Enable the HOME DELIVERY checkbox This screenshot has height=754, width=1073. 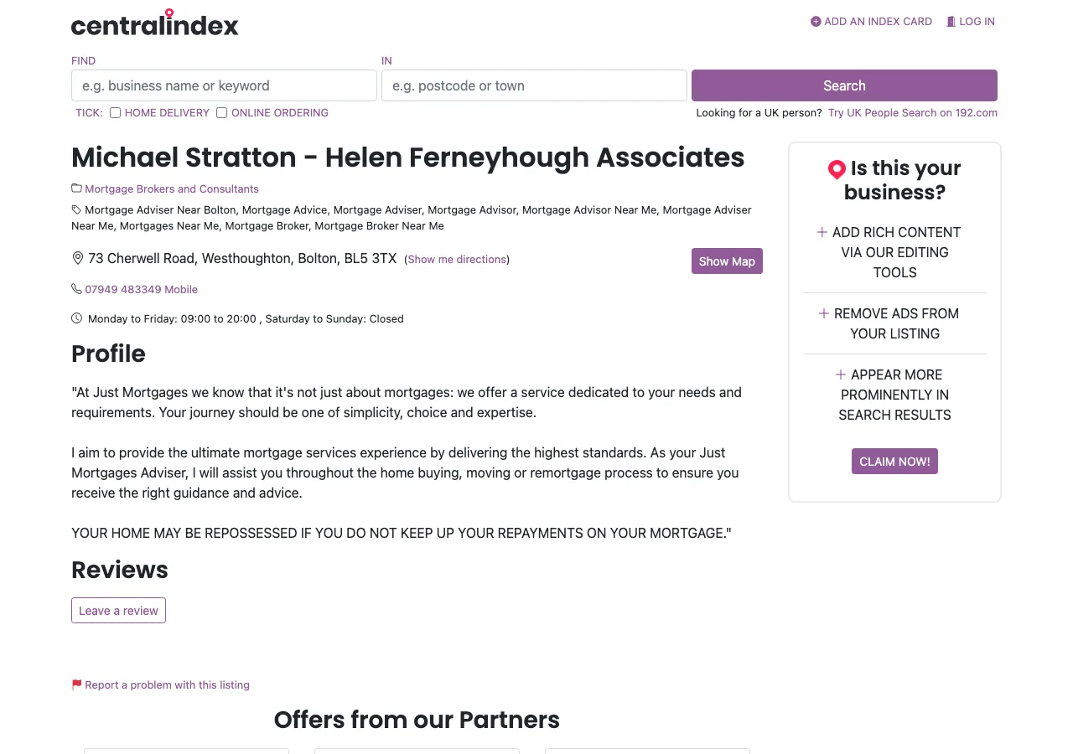[115, 112]
